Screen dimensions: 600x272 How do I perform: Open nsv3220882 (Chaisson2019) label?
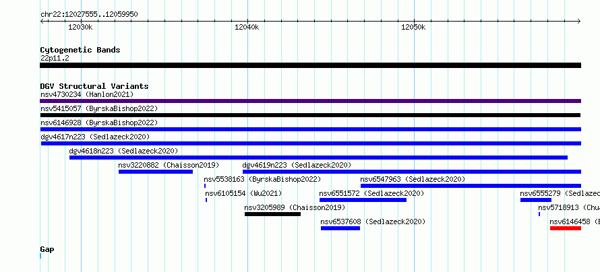[169, 165]
